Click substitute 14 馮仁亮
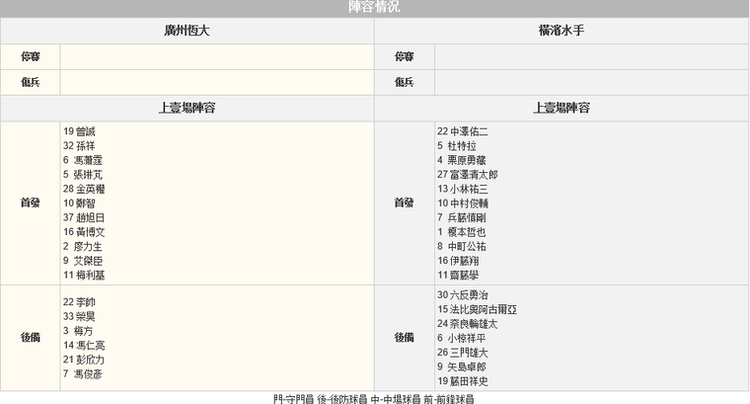 tap(84, 345)
